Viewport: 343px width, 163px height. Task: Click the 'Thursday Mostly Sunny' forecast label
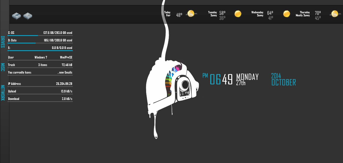303,14
